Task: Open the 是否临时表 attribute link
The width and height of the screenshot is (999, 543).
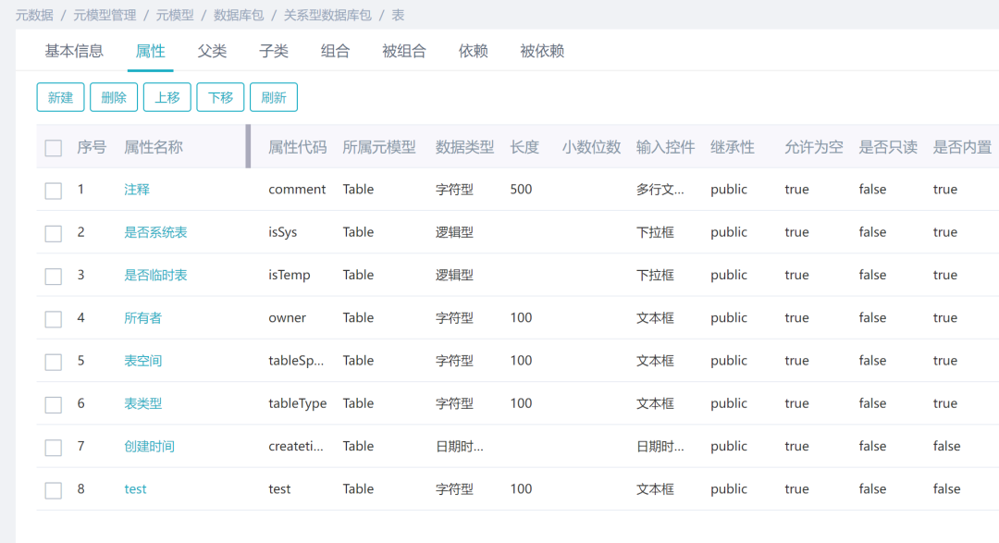Action: pos(155,275)
